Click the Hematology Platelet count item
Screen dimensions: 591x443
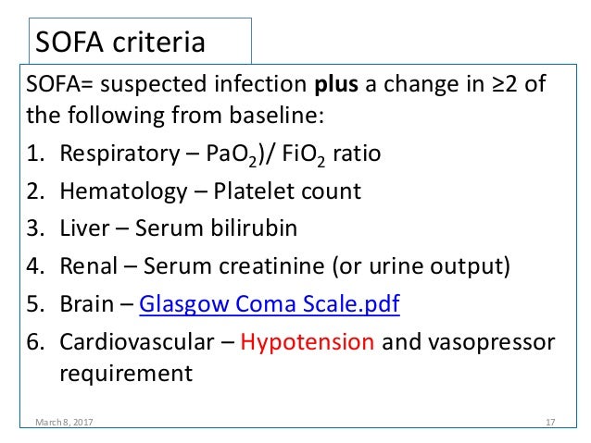coord(210,191)
